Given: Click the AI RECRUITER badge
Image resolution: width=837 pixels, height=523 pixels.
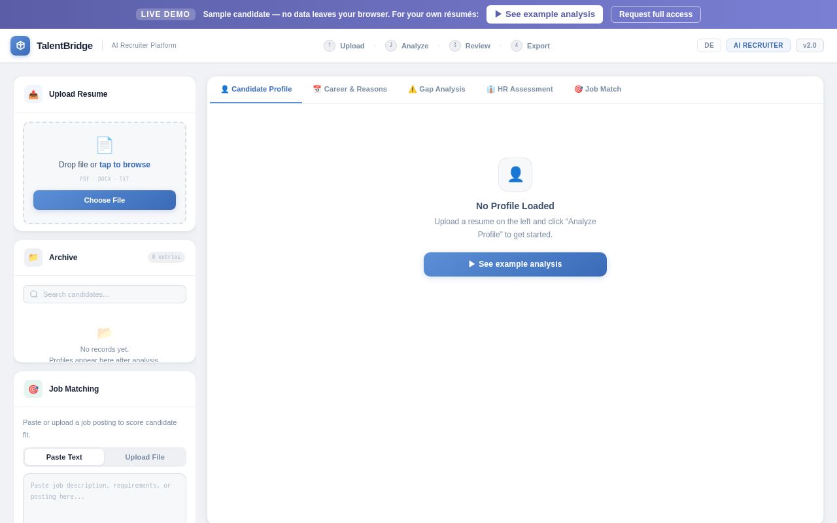Looking at the screenshot, I should [759, 46].
